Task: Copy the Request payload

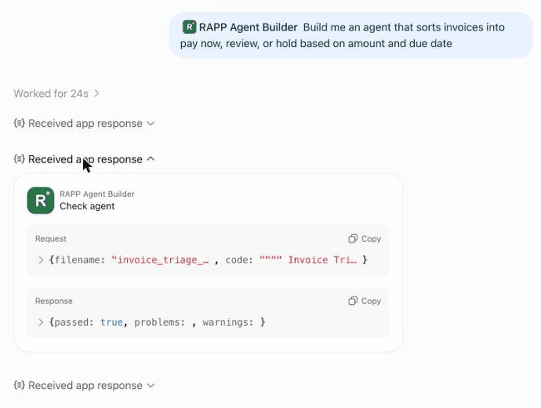Action: tap(365, 239)
